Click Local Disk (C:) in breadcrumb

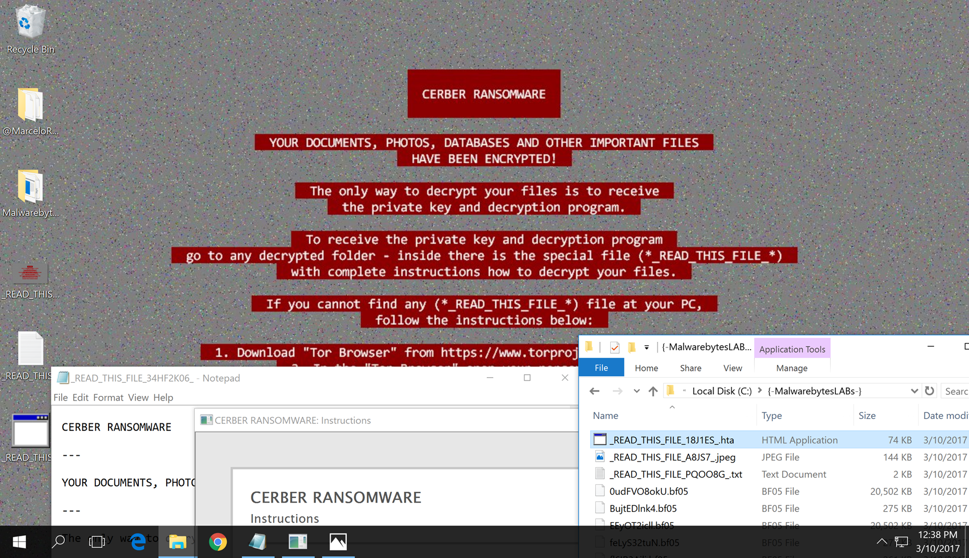click(x=722, y=391)
